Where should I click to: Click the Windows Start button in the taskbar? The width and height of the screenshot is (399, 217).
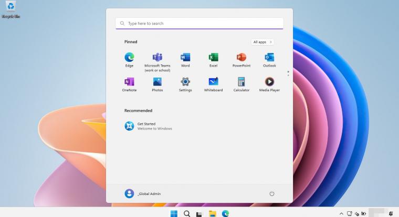click(174, 214)
